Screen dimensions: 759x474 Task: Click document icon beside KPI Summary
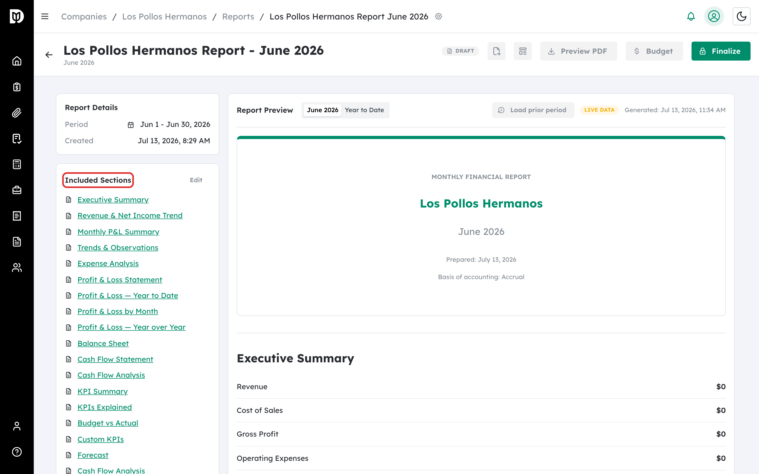(68, 392)
